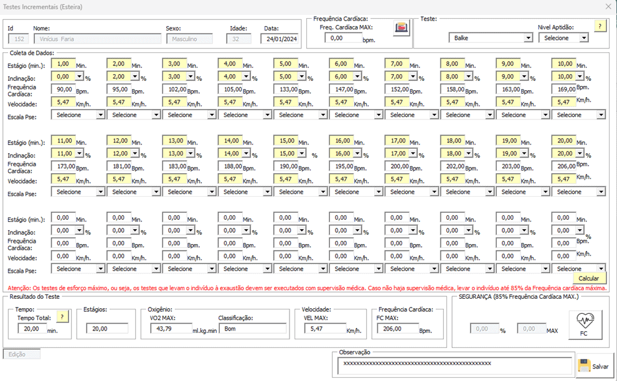Click the help question mark near Nível Aptidão

click(600, 26)
